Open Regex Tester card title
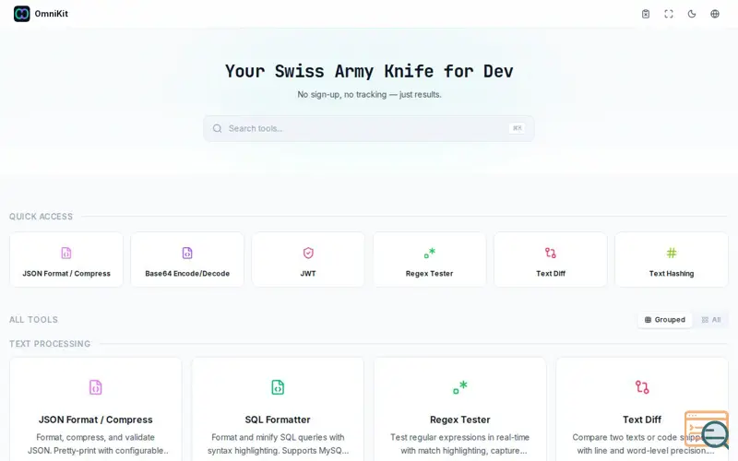738x461 pixels. pos(459,420)
